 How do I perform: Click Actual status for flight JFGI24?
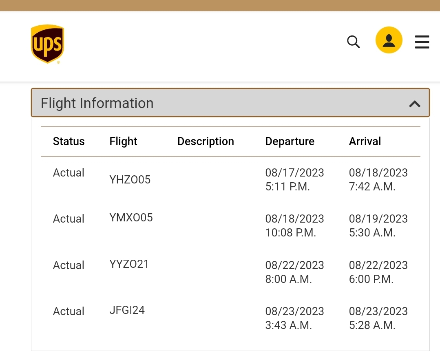(69, 311)
